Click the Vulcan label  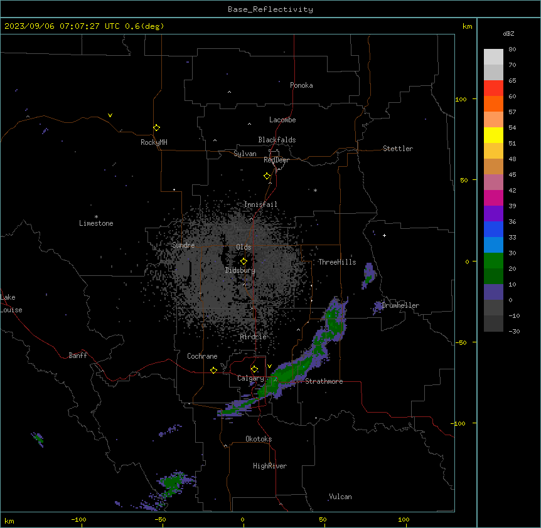(x=341, y=497)
